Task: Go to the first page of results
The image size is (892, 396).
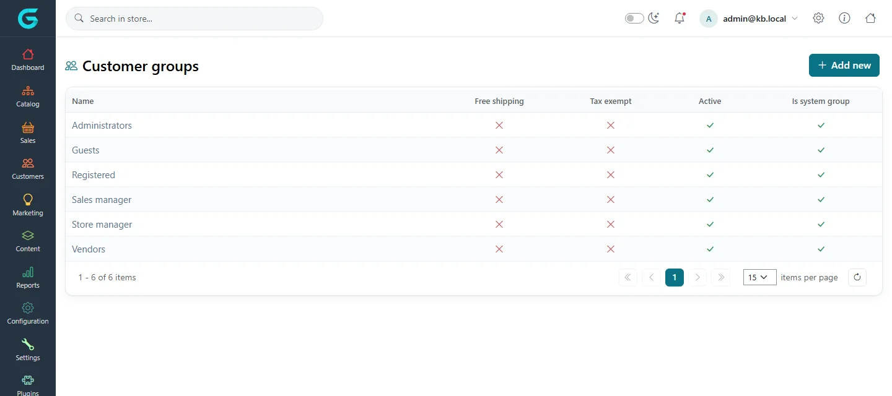Action: tap(628, 277)
